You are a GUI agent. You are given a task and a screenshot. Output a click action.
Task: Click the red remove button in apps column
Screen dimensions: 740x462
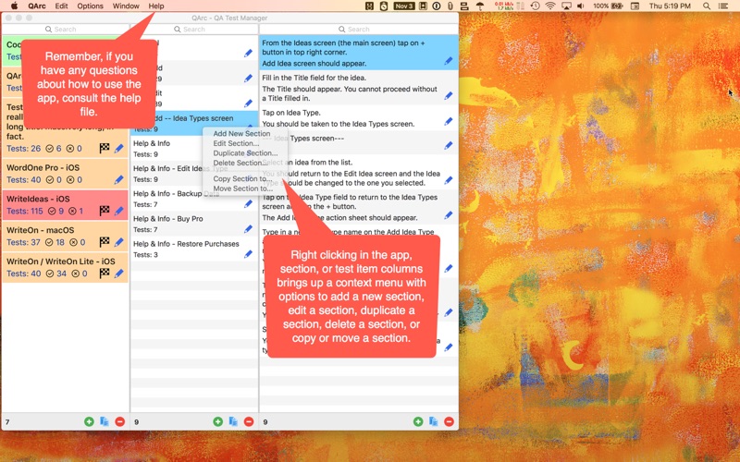click(120, 422)
